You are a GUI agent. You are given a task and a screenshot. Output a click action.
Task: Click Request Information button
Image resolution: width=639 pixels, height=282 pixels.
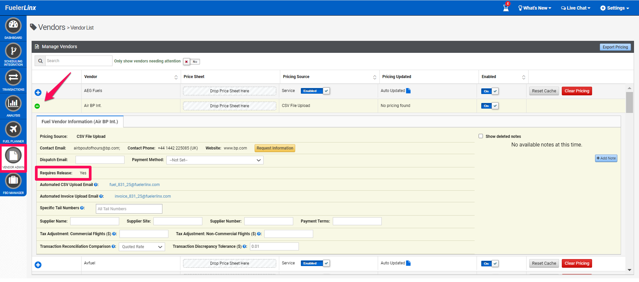coord(275,148)
